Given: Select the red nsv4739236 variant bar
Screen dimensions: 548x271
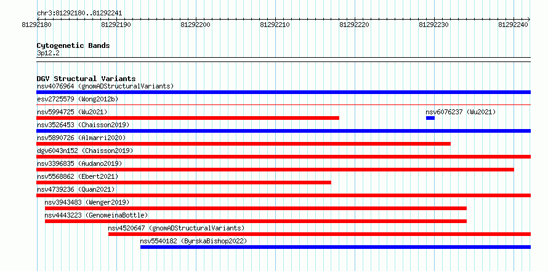Looking at the screenshot, I should pyautogui.click(x=283, y=195).
